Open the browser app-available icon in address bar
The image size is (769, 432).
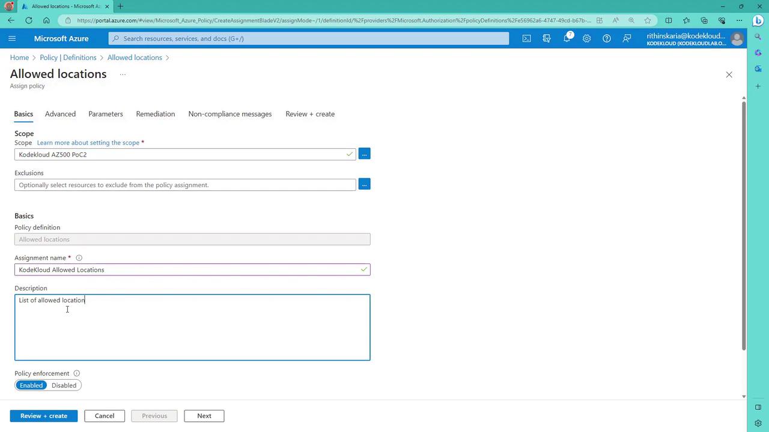pos(599,20)
